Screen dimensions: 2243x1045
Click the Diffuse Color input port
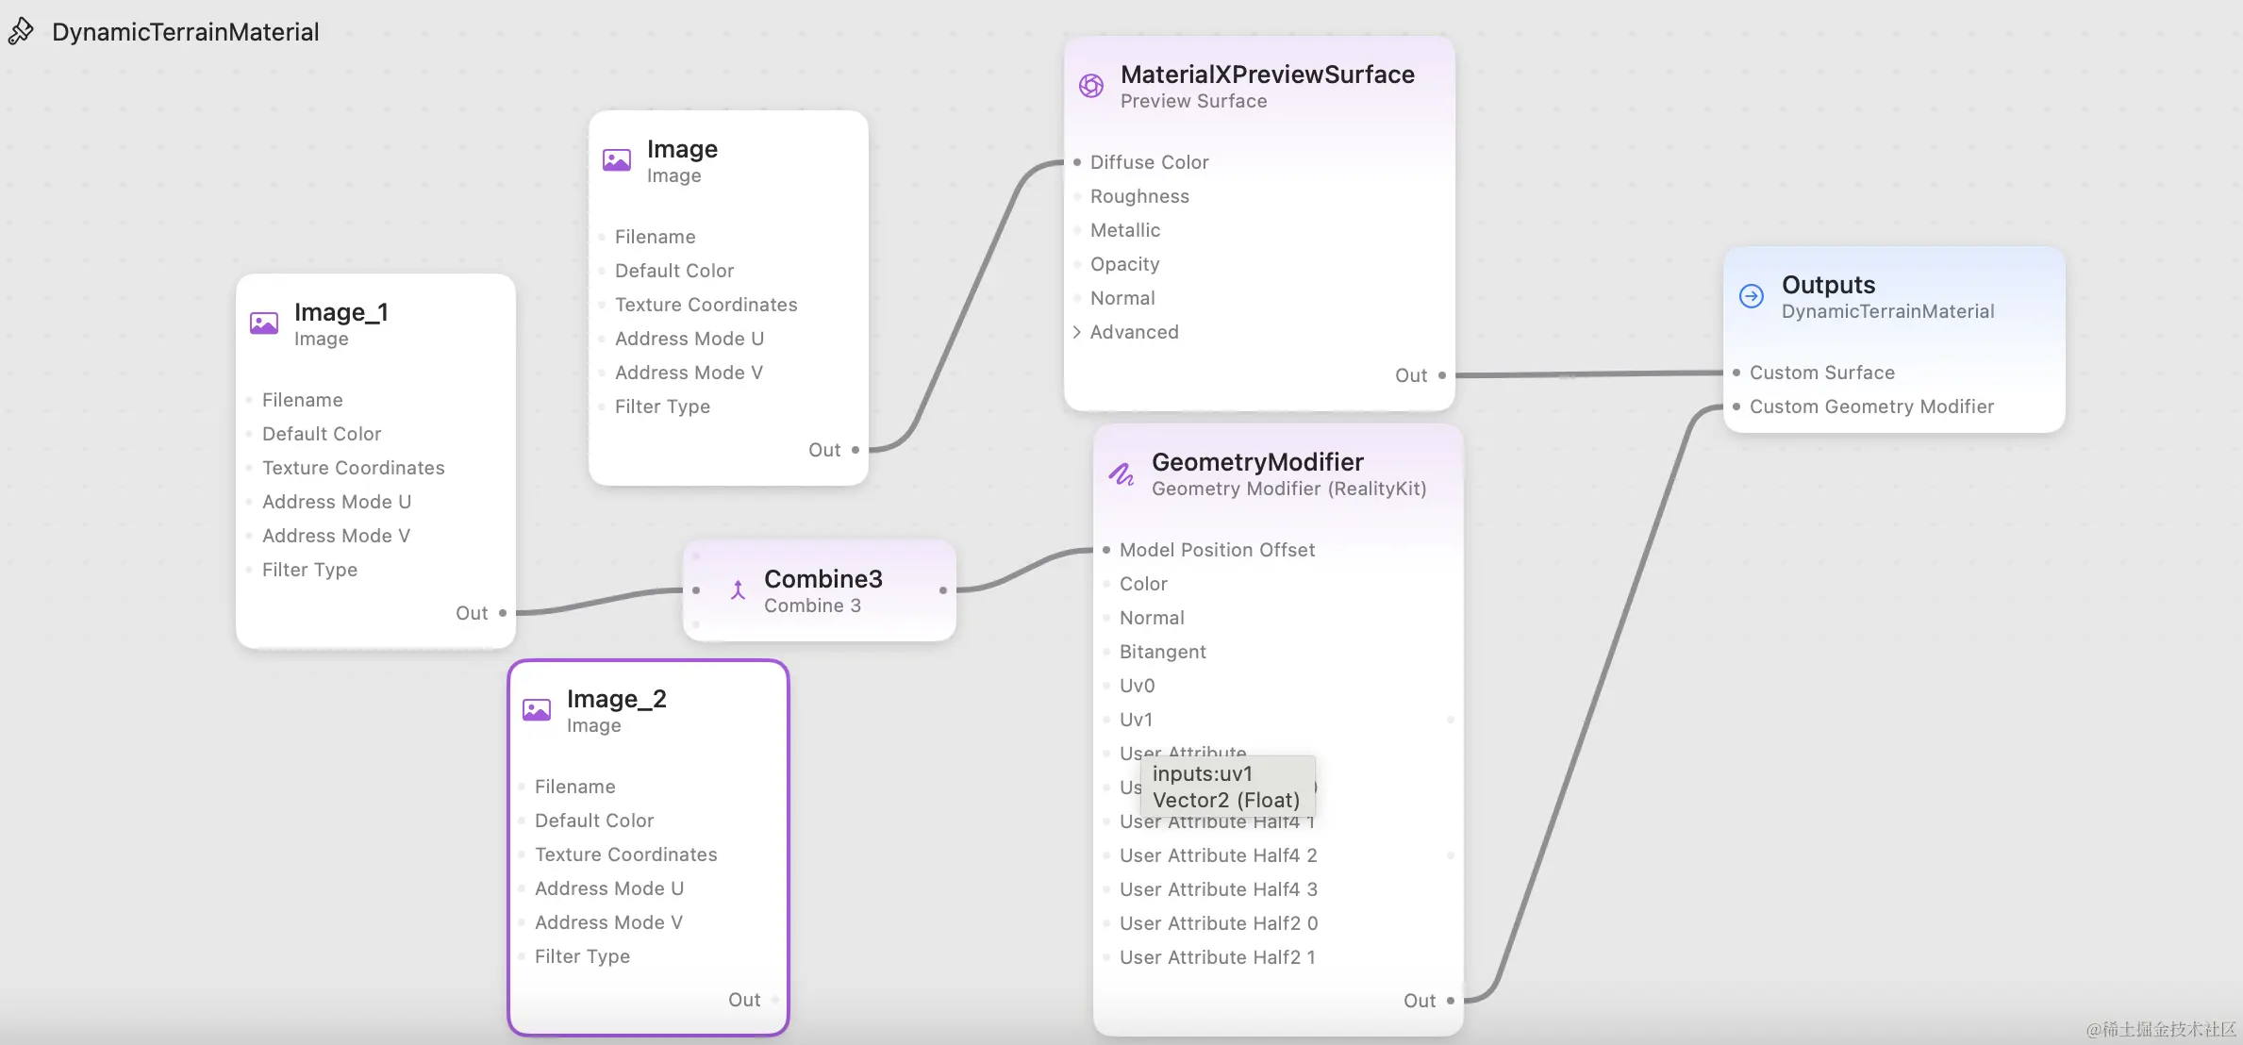pyautogui.click(x=1077, y=162)
